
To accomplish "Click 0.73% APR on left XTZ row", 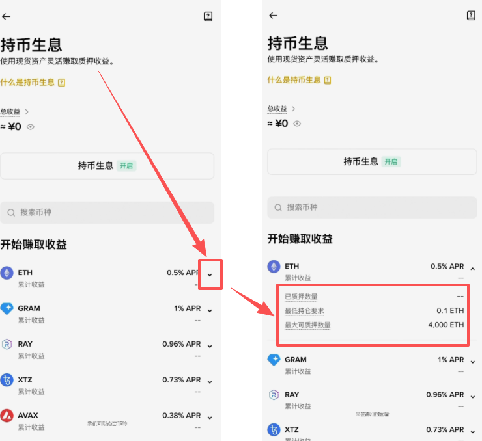I will coord(181,380).
